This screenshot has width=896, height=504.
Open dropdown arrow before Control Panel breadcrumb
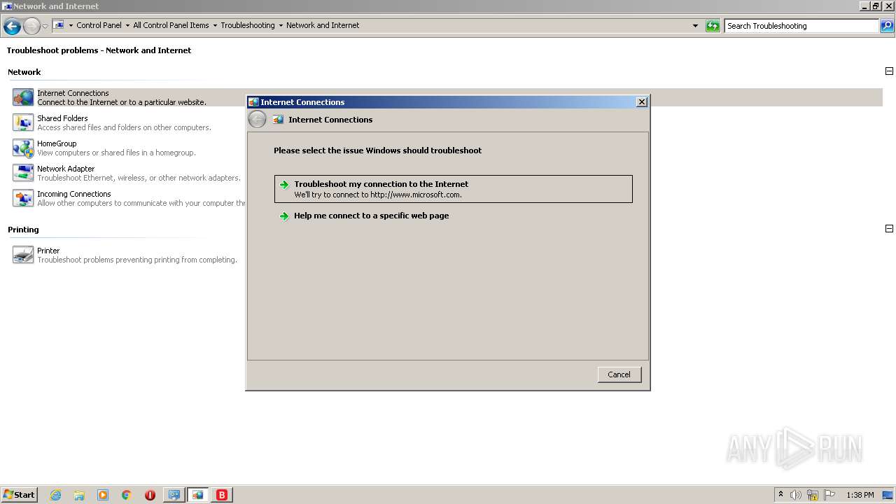(71, 25)
